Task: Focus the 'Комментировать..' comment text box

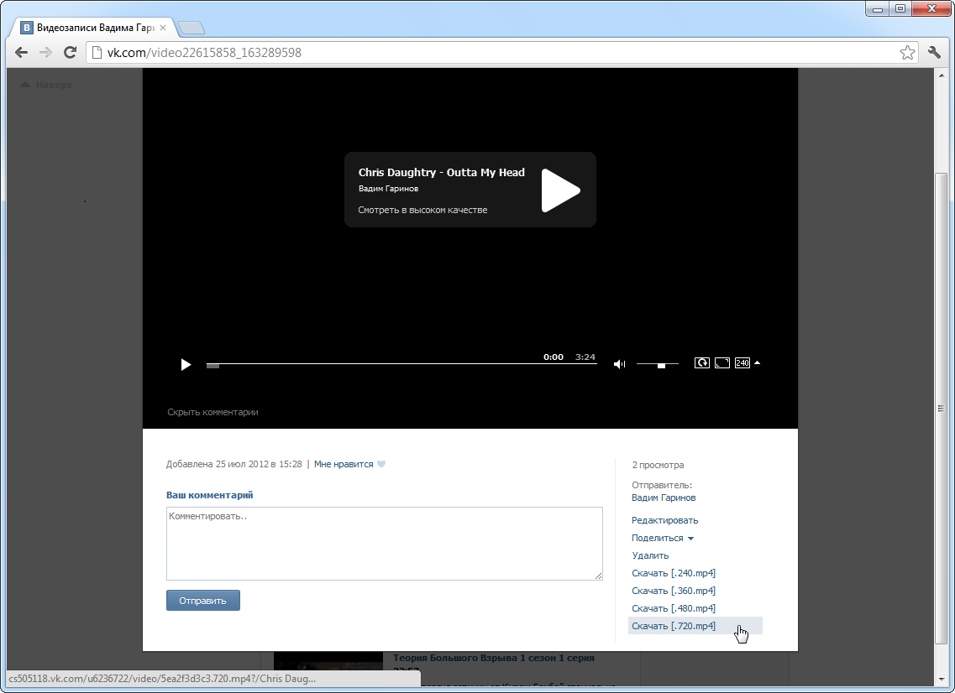Action: click(x=385, y=544)
